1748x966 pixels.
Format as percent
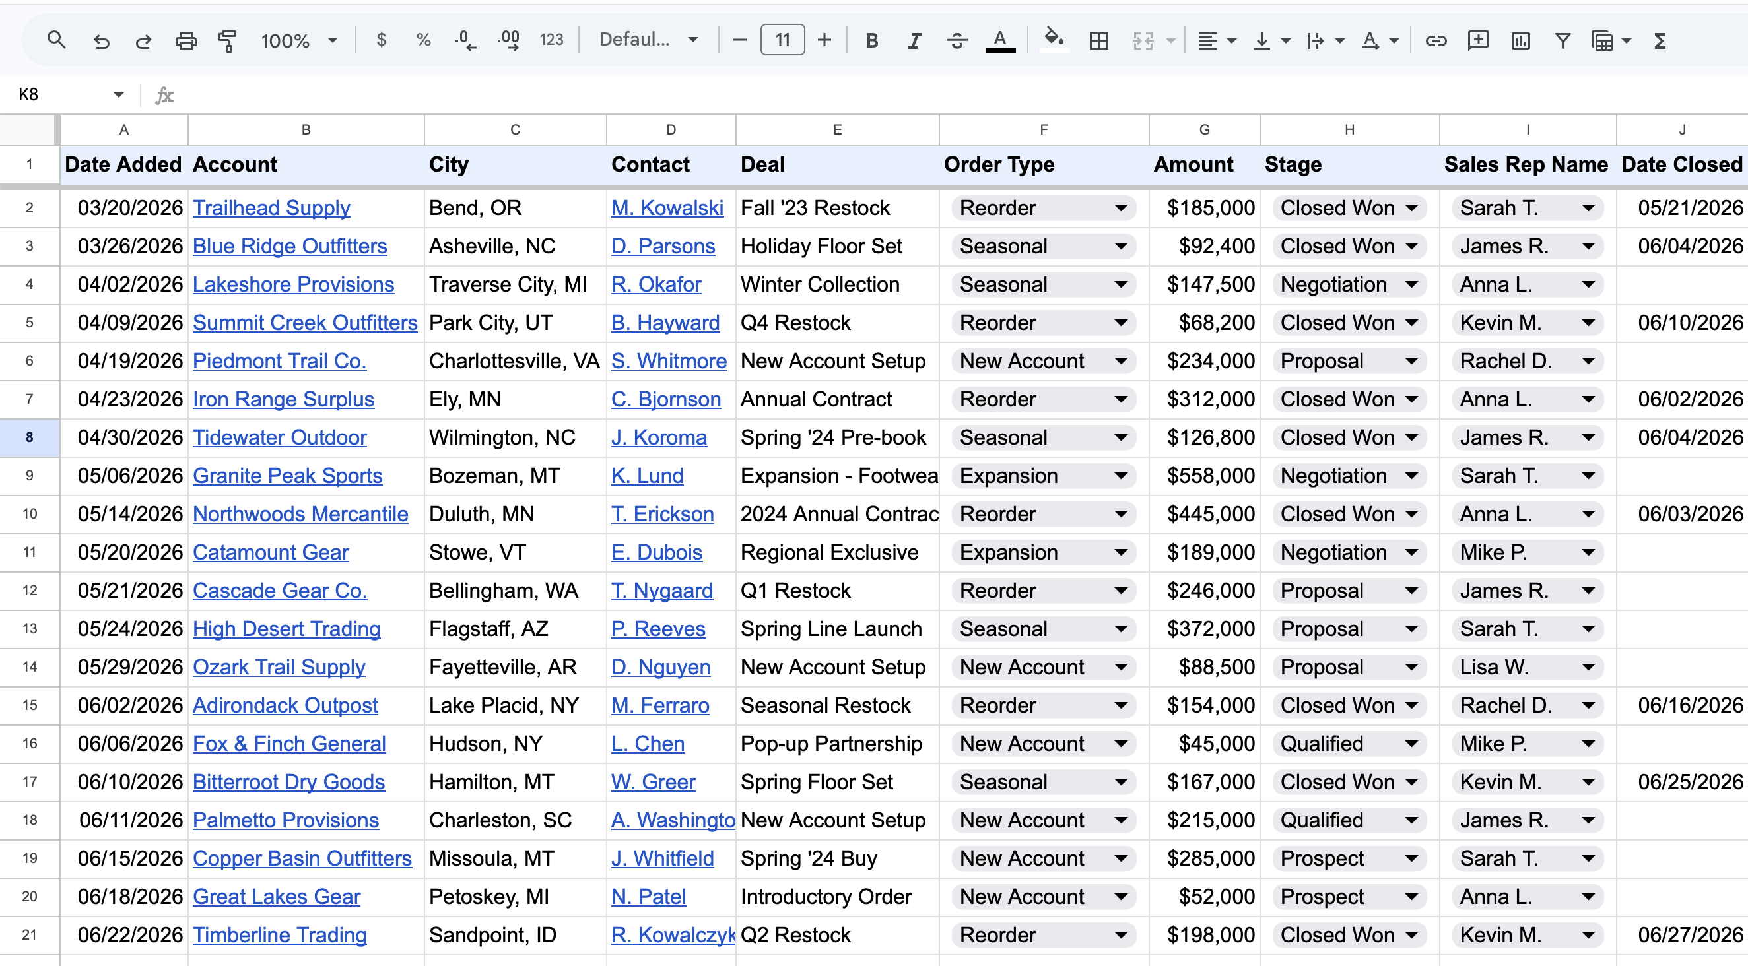coord(423,40)
